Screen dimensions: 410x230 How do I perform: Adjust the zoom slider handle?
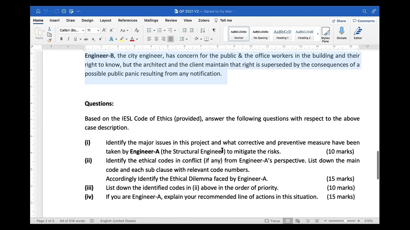coord(345,221)
